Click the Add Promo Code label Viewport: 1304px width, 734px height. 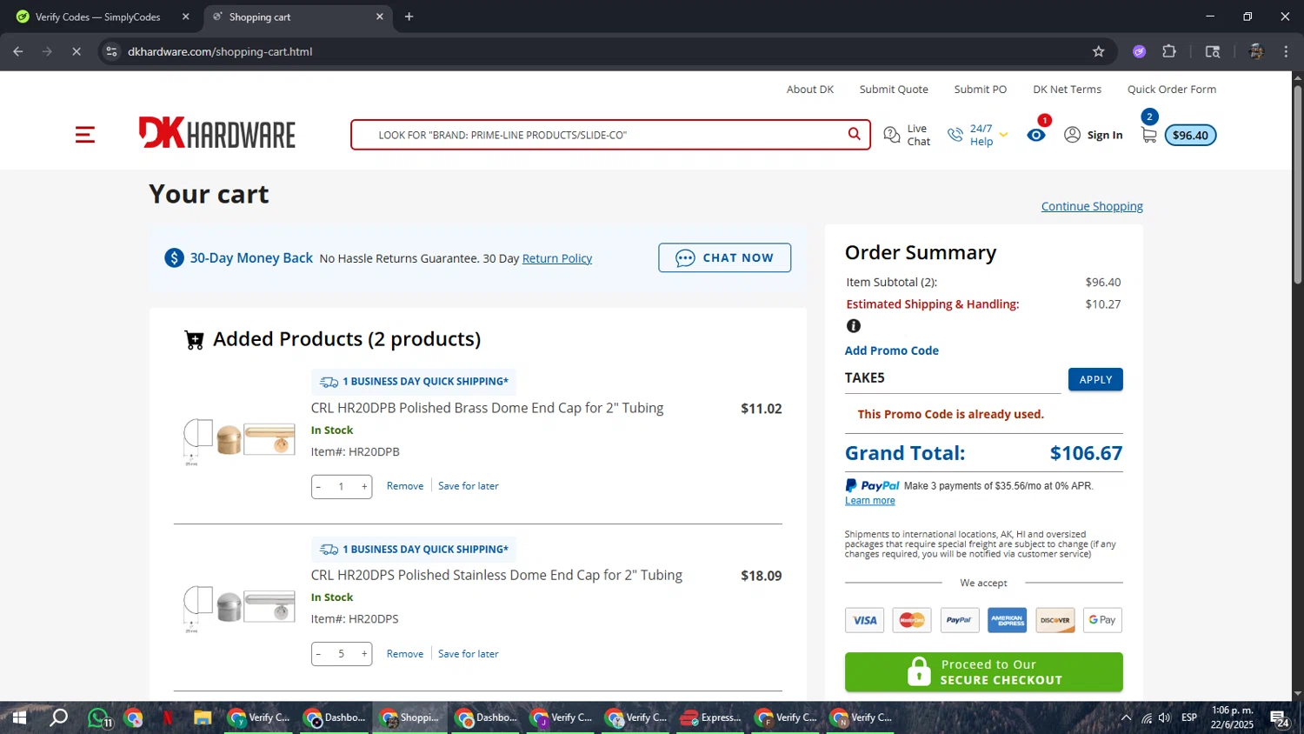coord(892,350)
